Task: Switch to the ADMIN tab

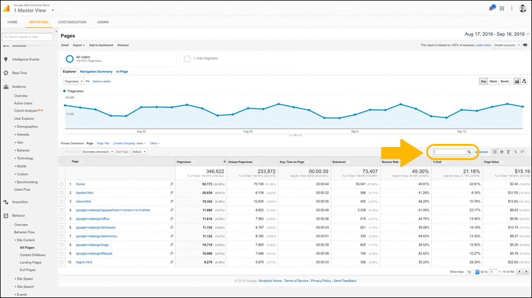Action: tap(103, 22)
